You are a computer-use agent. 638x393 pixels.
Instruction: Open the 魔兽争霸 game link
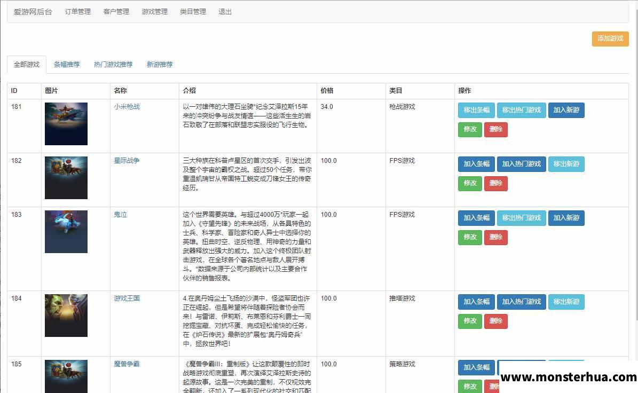pyautogui.click(x=127, y=364)
